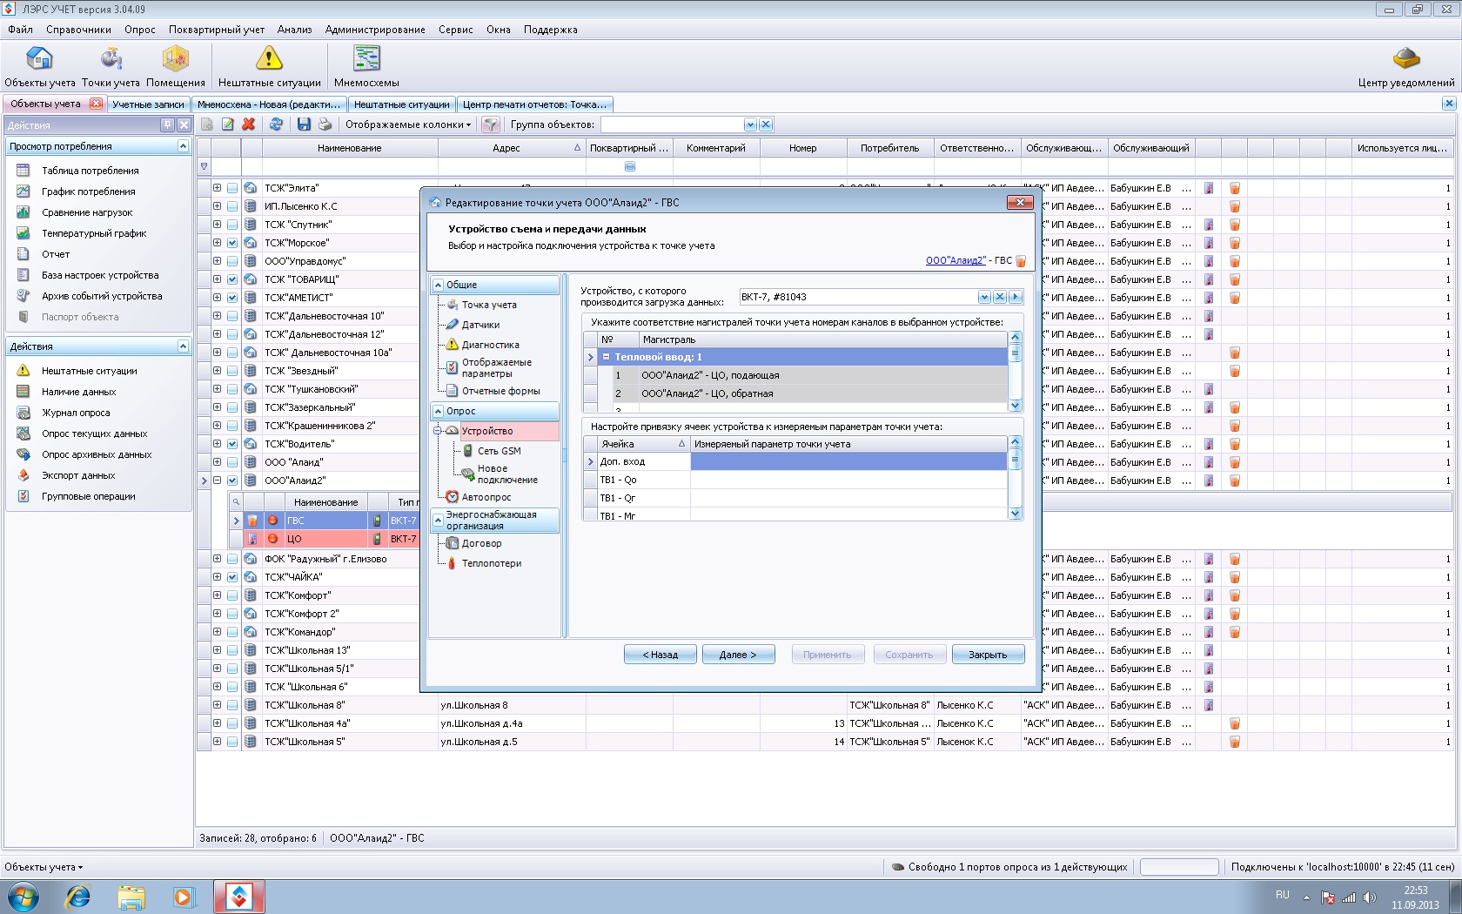
Task: Toggle checkbox for ТСЖ"ЧАЙКА" row
Action: (232, 577)
